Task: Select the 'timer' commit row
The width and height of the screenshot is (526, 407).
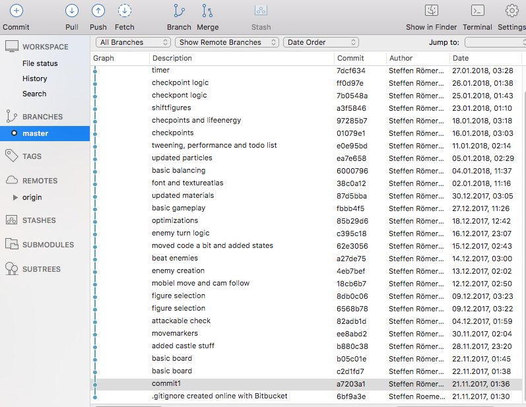Action: coord(306,71)
